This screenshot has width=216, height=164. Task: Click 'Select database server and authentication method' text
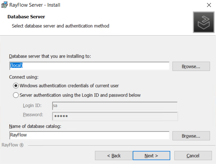tap(60, 26)
